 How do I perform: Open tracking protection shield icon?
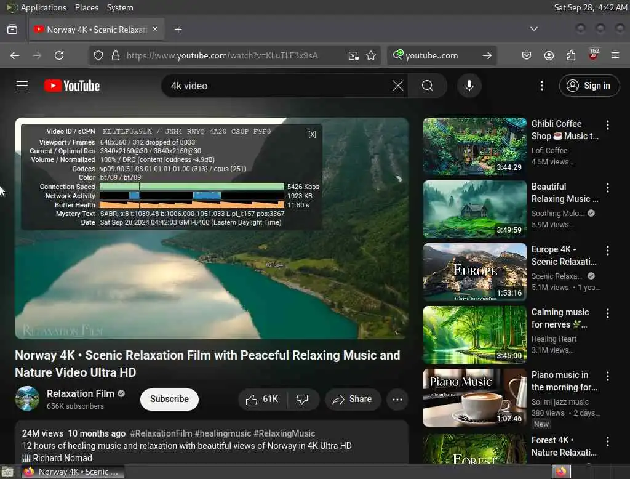(x=98, y=55)
